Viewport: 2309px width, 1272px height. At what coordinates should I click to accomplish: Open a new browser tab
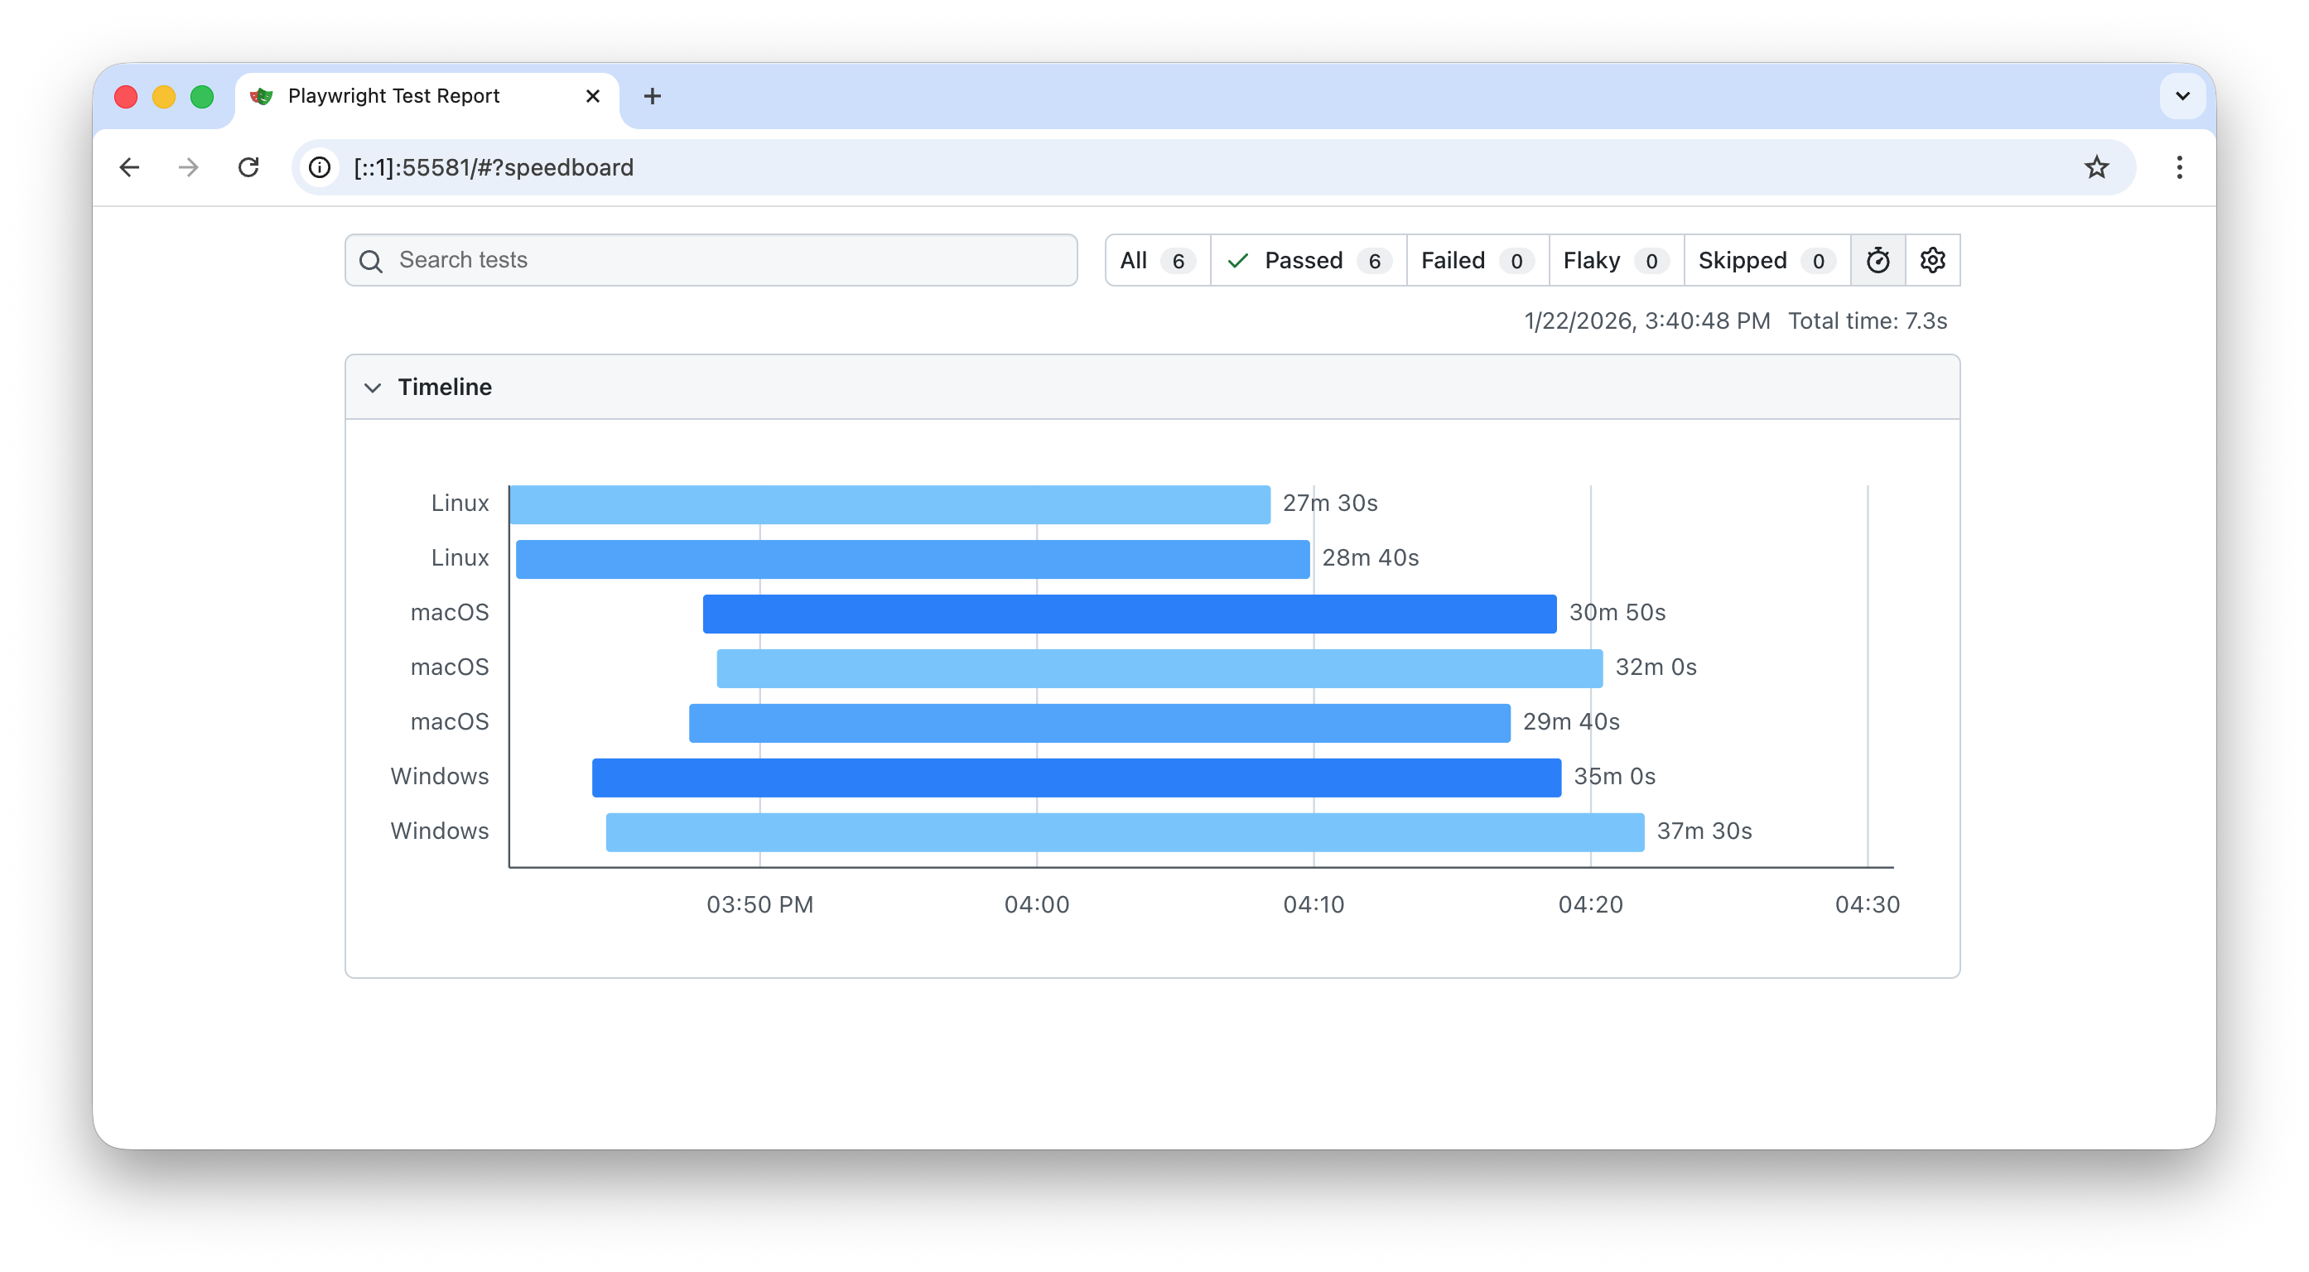click(x=652, y=96)
